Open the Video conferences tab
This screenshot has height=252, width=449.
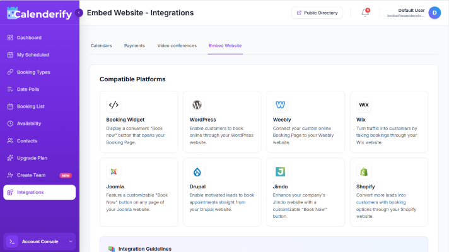tap(177, 46)
